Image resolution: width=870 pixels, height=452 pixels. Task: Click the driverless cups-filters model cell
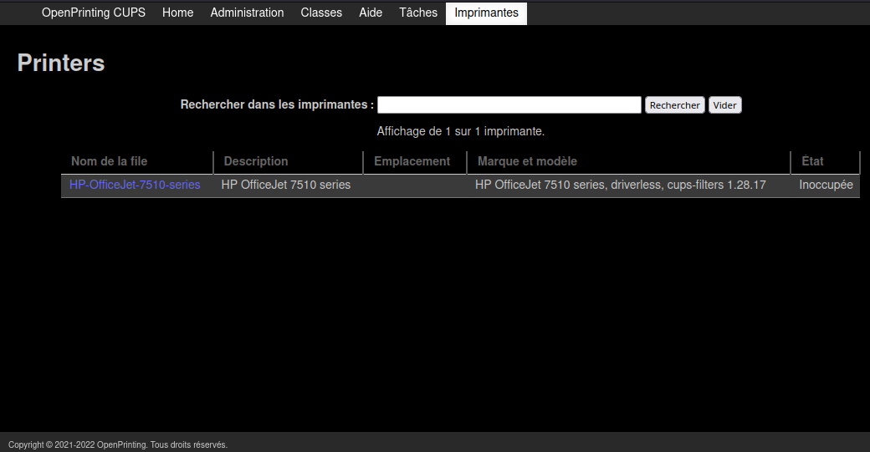620,185
